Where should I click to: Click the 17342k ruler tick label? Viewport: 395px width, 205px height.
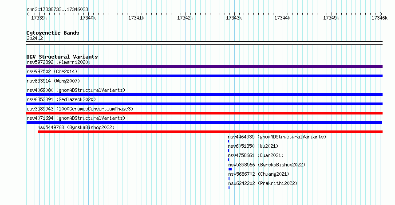(x=185, y=18)
